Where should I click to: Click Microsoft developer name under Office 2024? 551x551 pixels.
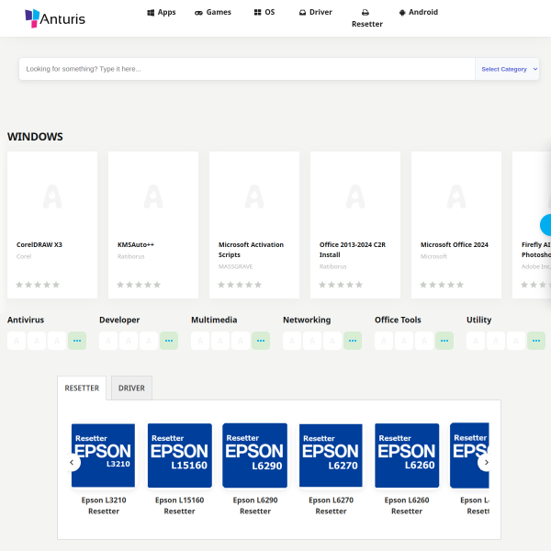433,256
